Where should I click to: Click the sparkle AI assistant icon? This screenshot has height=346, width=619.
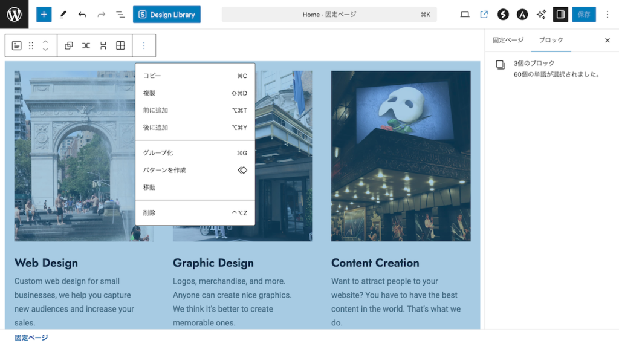541,15
